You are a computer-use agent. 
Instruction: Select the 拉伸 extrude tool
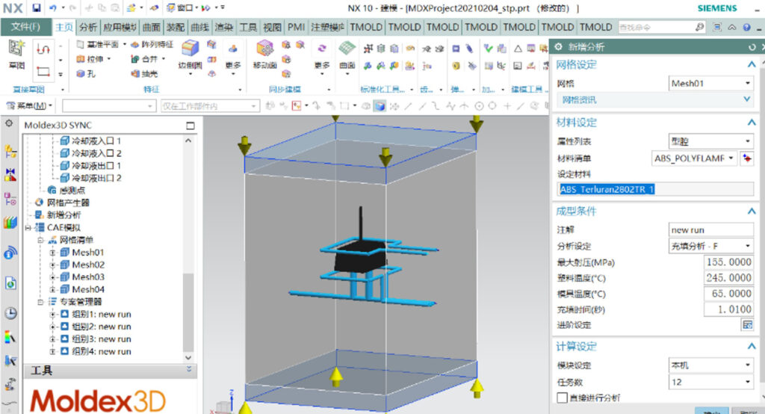click(93, 59)
